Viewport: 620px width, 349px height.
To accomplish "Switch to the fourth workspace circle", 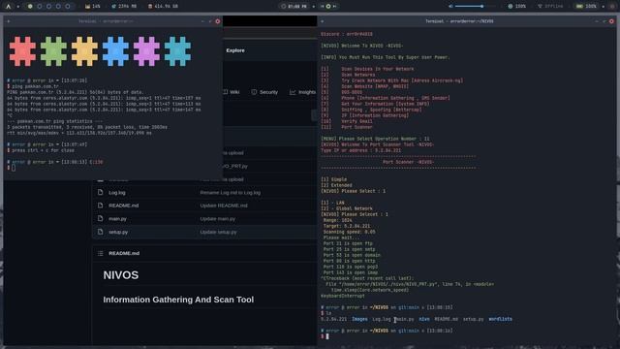I will [58, 7].
